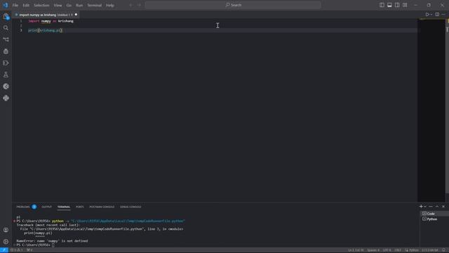This screenshot has height=253, width=449.
Task: Go forward with the navigation arrow
Action: click(x=139, y=5)
